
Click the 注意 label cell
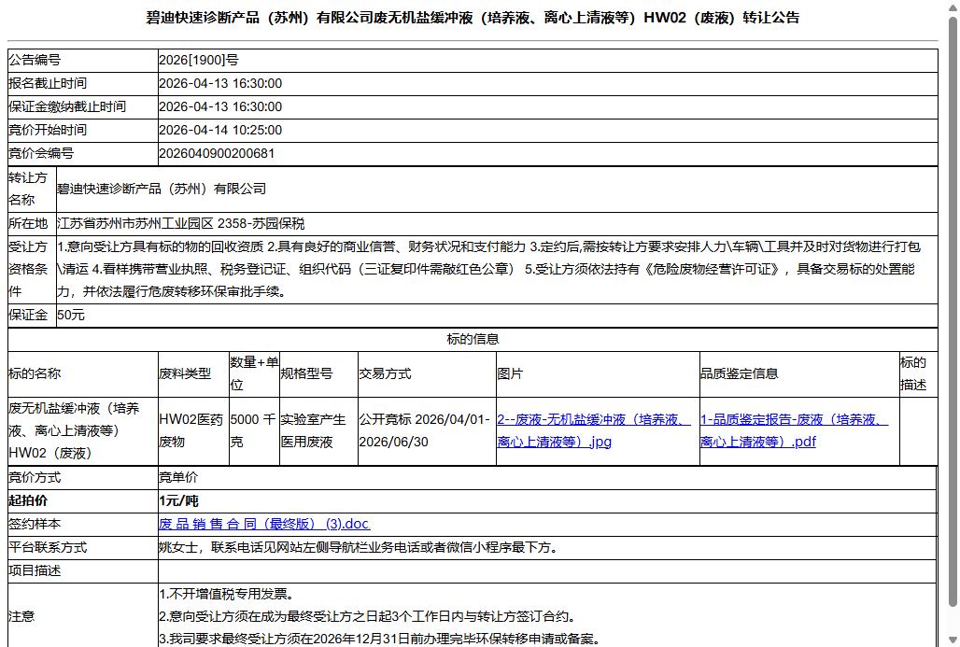click(83, 616)
